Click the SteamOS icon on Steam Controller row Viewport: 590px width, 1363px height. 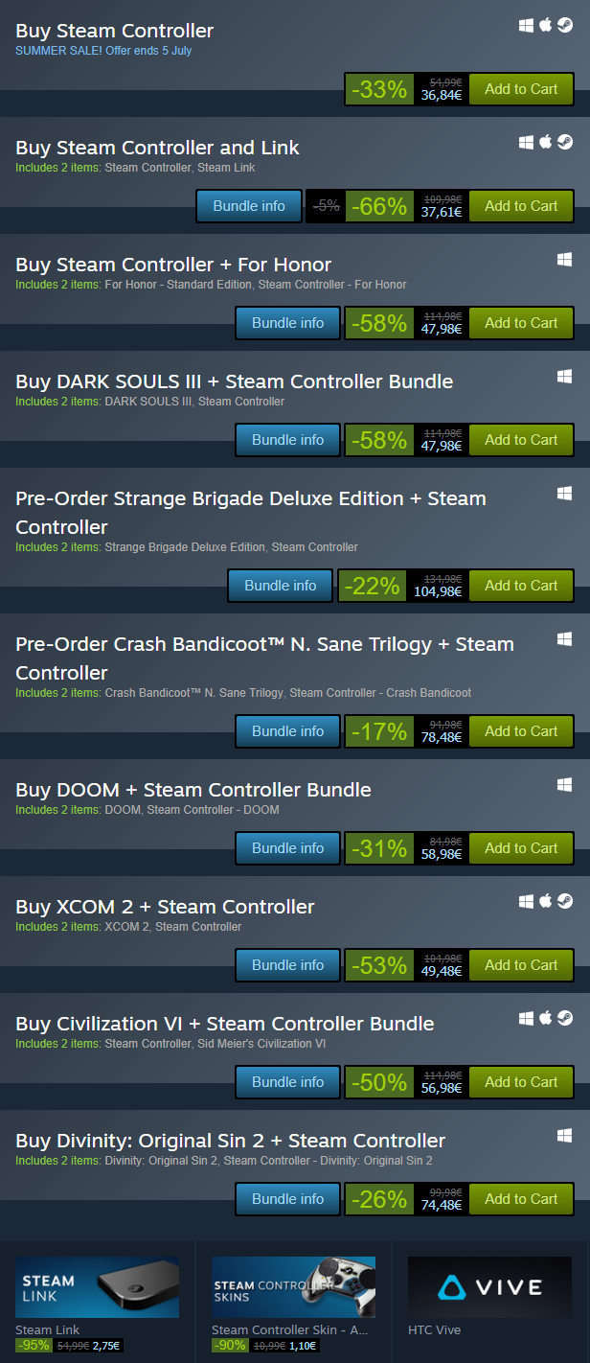tap(565, 26)
